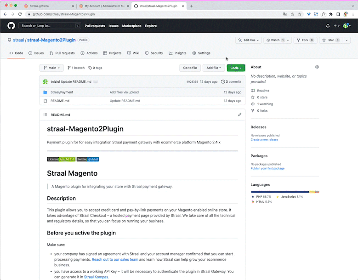The height and width of the screenshot is (280, 358).
Task: Switch to the Strona główna browser tab
Action: pos(49,6)
